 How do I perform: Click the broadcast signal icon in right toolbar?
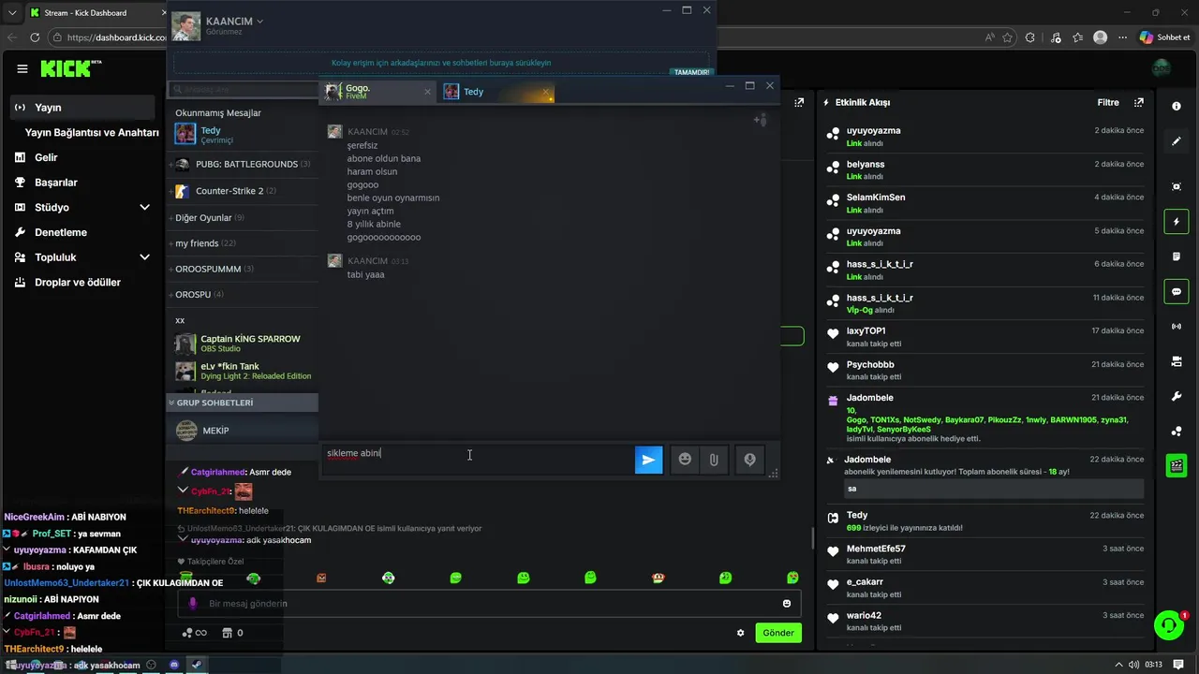pos(1177,327)
